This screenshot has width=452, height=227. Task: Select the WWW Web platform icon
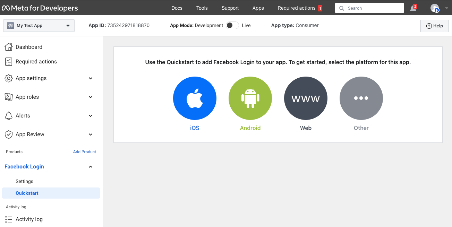coord(306,98)
